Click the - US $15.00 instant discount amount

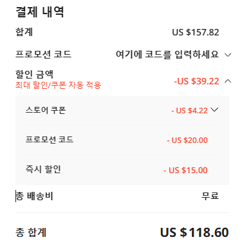[185, 171]
